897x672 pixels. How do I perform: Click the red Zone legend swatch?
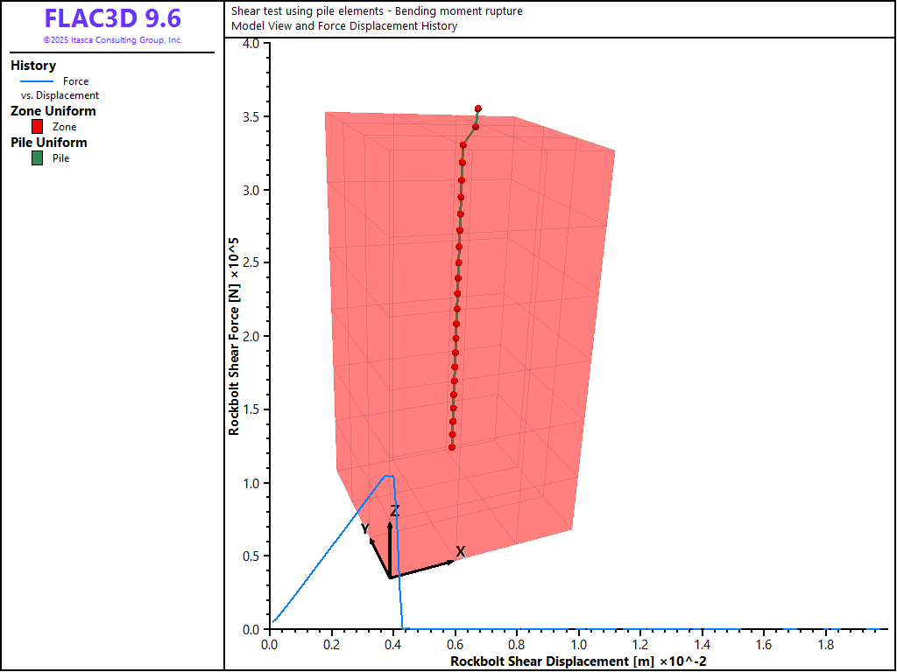tap(37, 127)
